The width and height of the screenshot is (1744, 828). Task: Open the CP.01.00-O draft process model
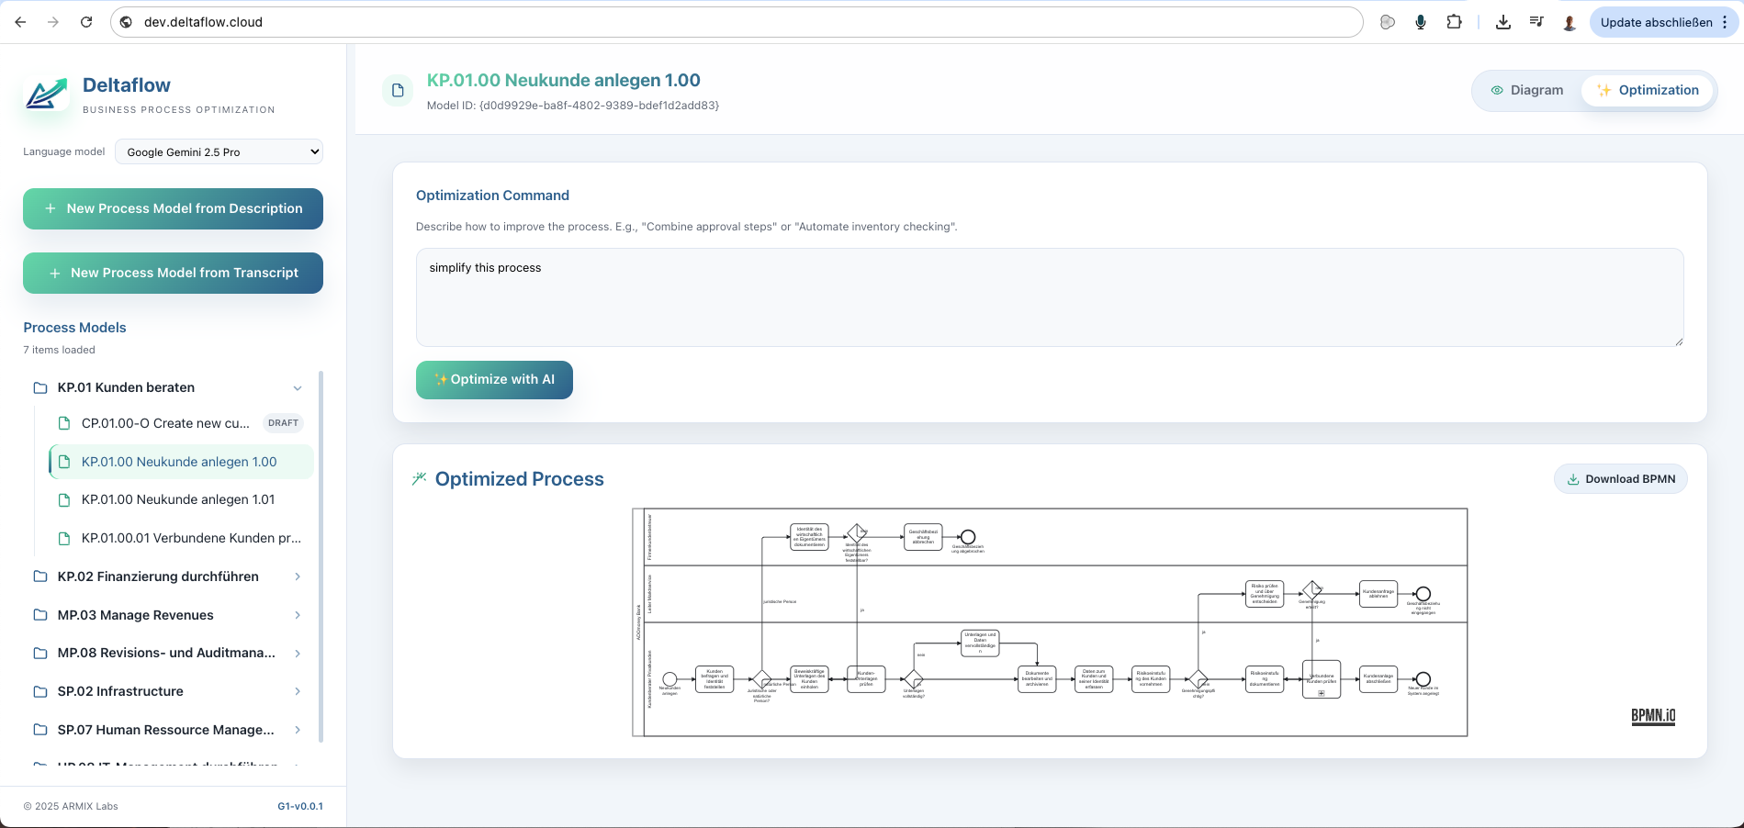(x=165, y=423)
